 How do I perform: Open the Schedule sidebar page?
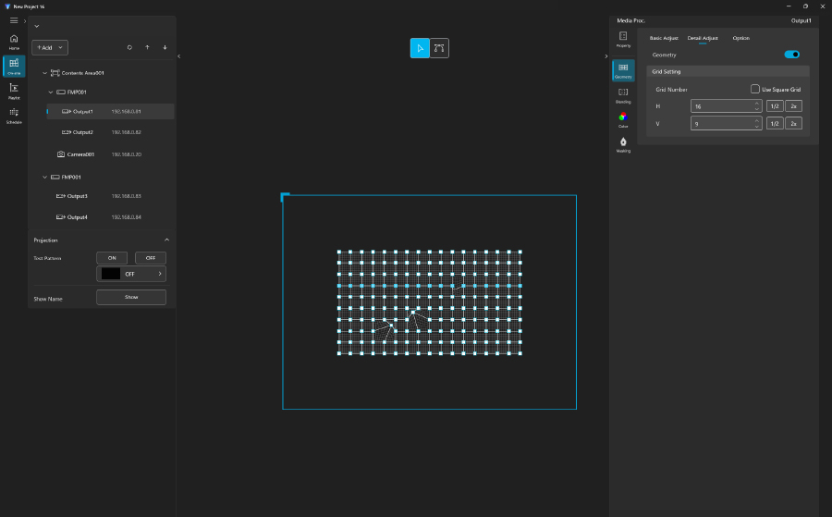pyautogui.click(x=14, y=115)
